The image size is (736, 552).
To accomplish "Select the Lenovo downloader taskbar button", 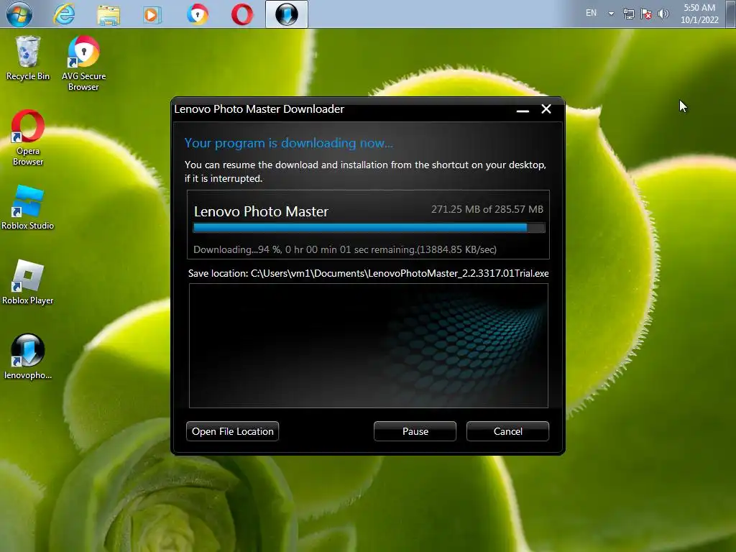I will pyautogui.click(x=287, y=14).
